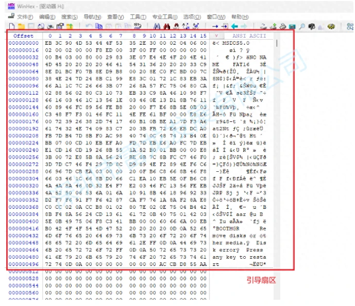
Task: Click the New file icon in toolbar
Action: (11, 26)
